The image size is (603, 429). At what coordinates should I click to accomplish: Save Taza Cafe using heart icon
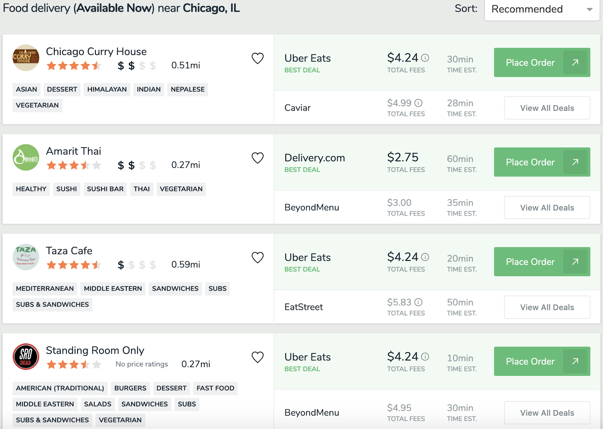click(257, 257)
